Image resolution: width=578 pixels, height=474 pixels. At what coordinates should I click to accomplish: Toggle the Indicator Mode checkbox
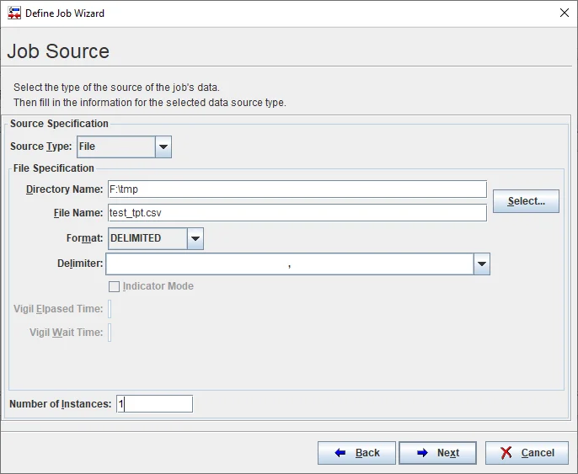click(x=115, y=286)
